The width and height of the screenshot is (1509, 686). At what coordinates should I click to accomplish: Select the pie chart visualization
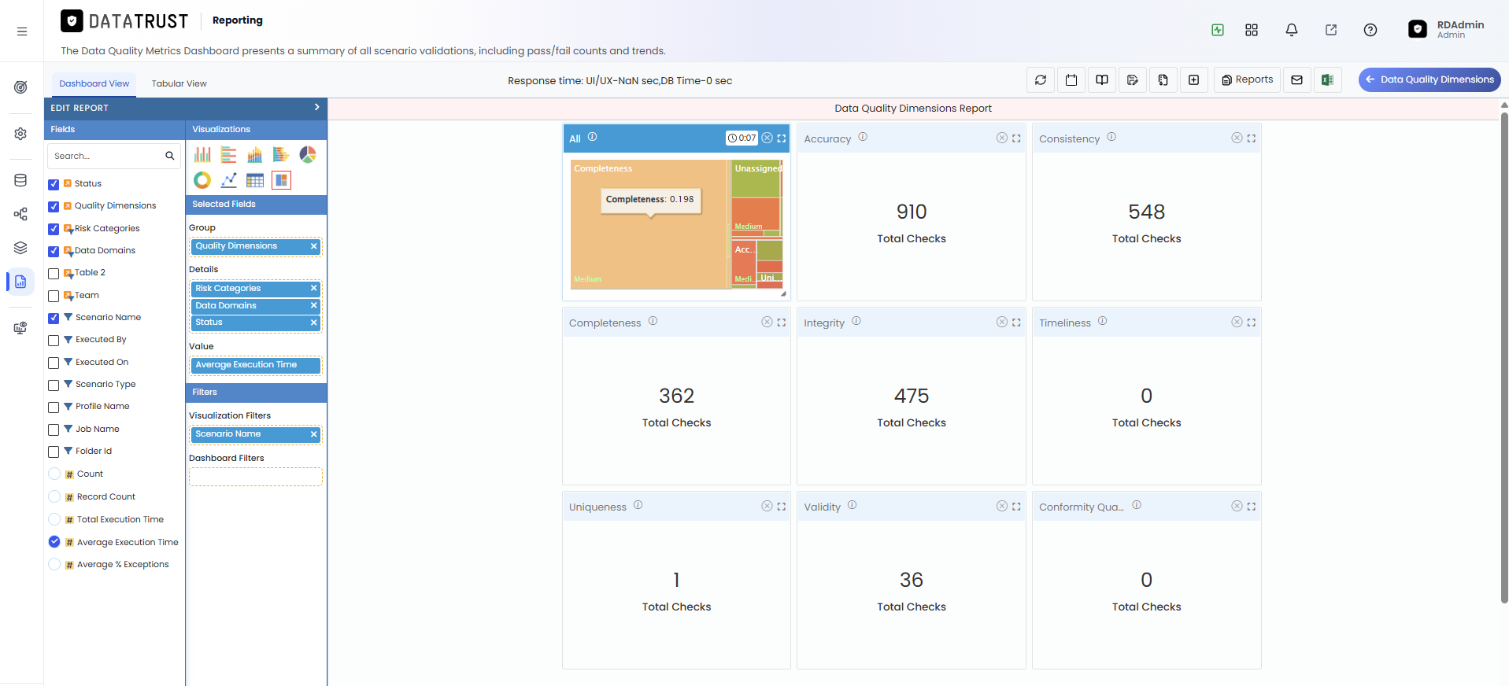pyautogui.click(x=308, y=154)
